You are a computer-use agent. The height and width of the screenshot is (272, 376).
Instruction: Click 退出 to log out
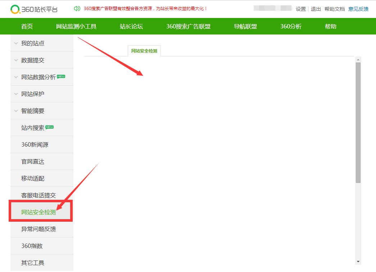pos(316,9)
